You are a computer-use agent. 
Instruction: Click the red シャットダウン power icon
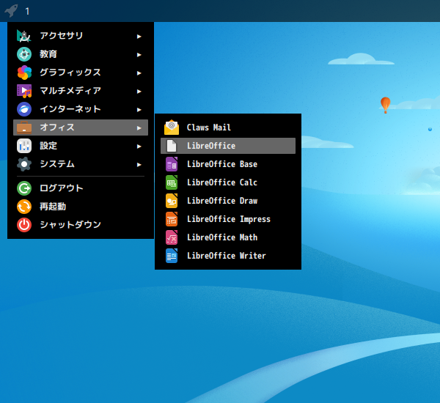[x=24, y=225]
